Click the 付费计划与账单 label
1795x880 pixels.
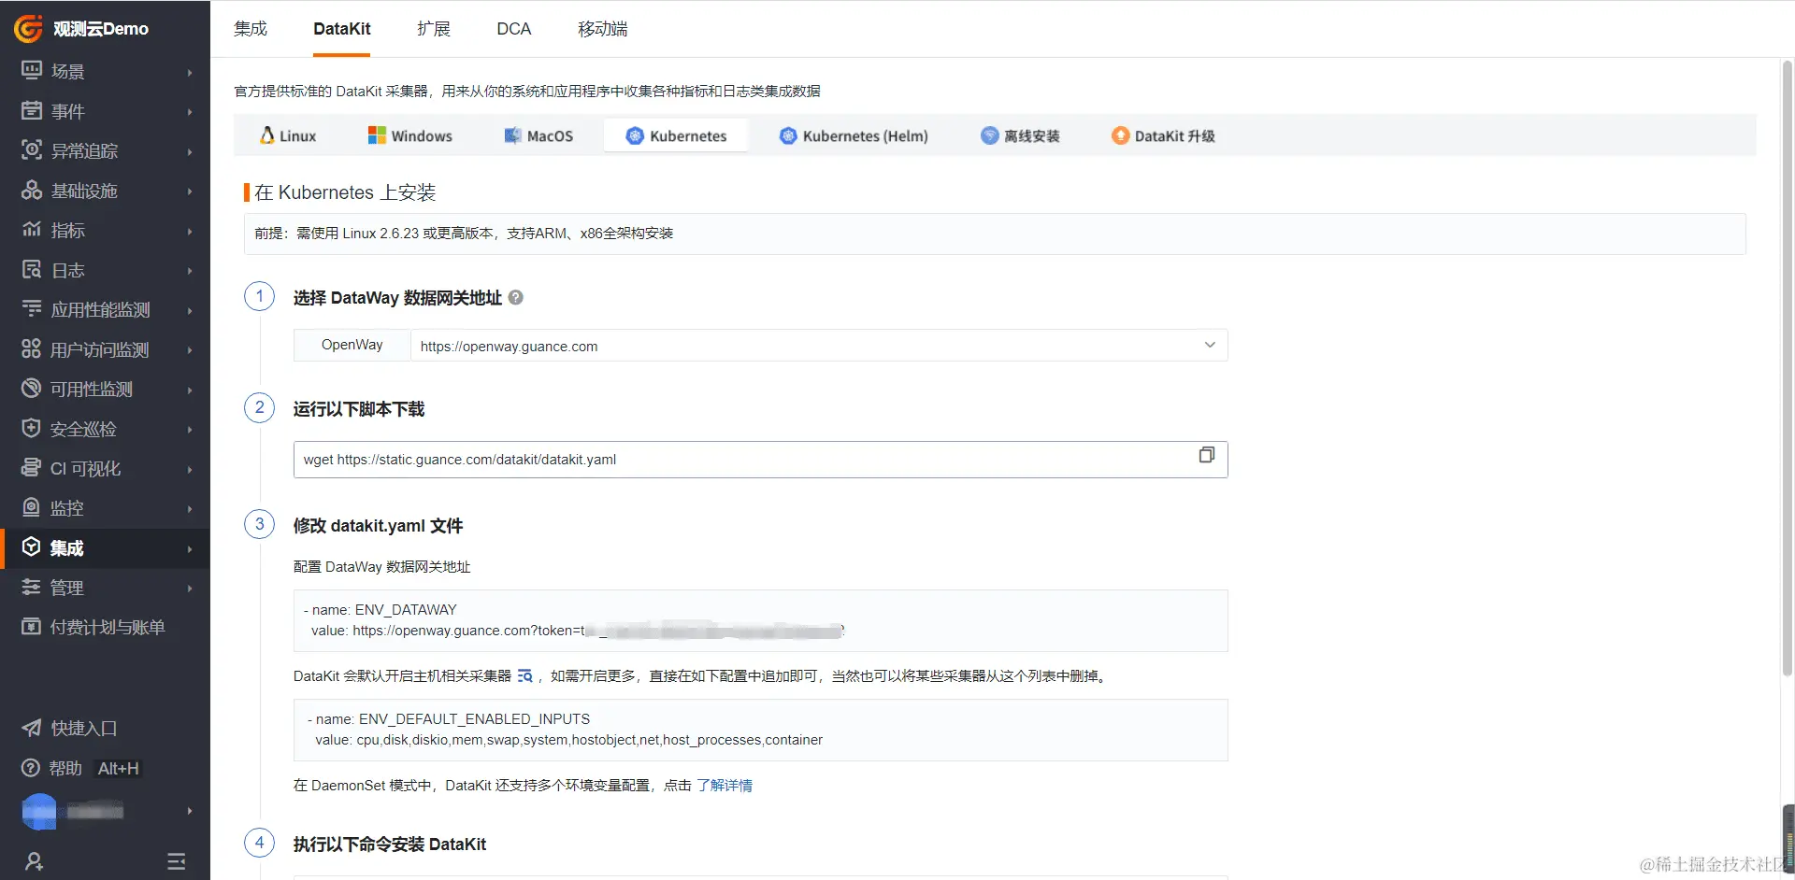pos(108,627)
